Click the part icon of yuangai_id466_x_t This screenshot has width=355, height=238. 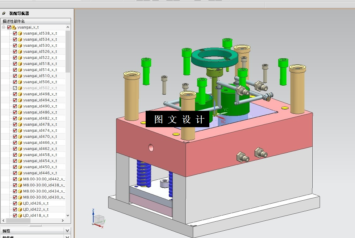tap(20, 143)
